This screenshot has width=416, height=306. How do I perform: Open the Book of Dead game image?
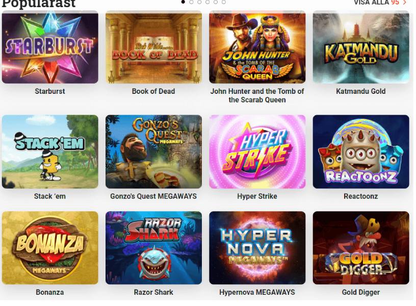coord(153,47)
